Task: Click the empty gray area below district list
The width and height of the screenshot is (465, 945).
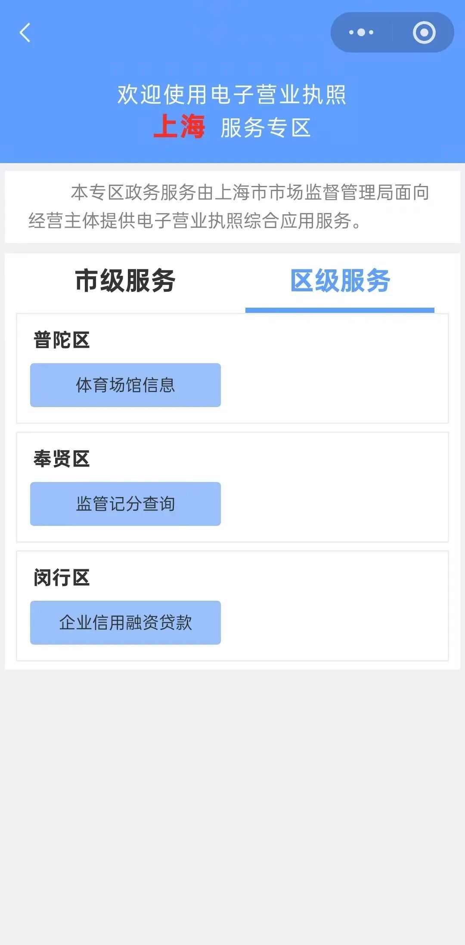Action: 232,796
